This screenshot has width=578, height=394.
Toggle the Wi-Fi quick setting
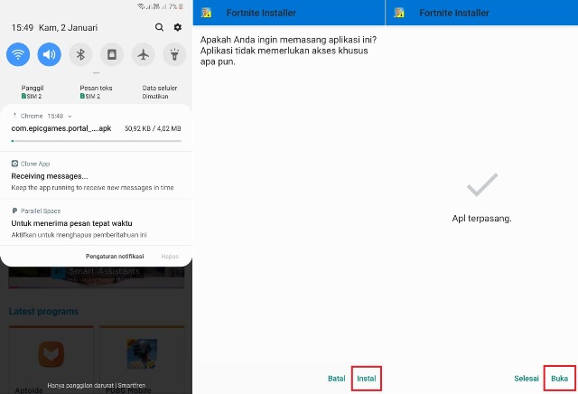point(18,54)
